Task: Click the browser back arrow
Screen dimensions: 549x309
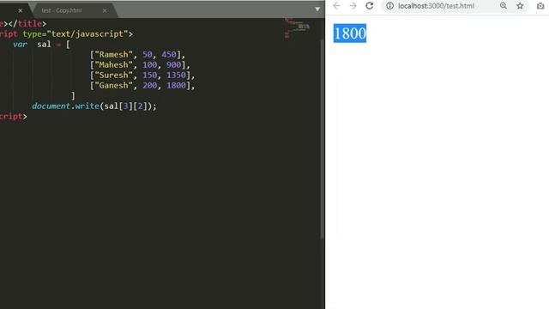Action: point(336,6)
